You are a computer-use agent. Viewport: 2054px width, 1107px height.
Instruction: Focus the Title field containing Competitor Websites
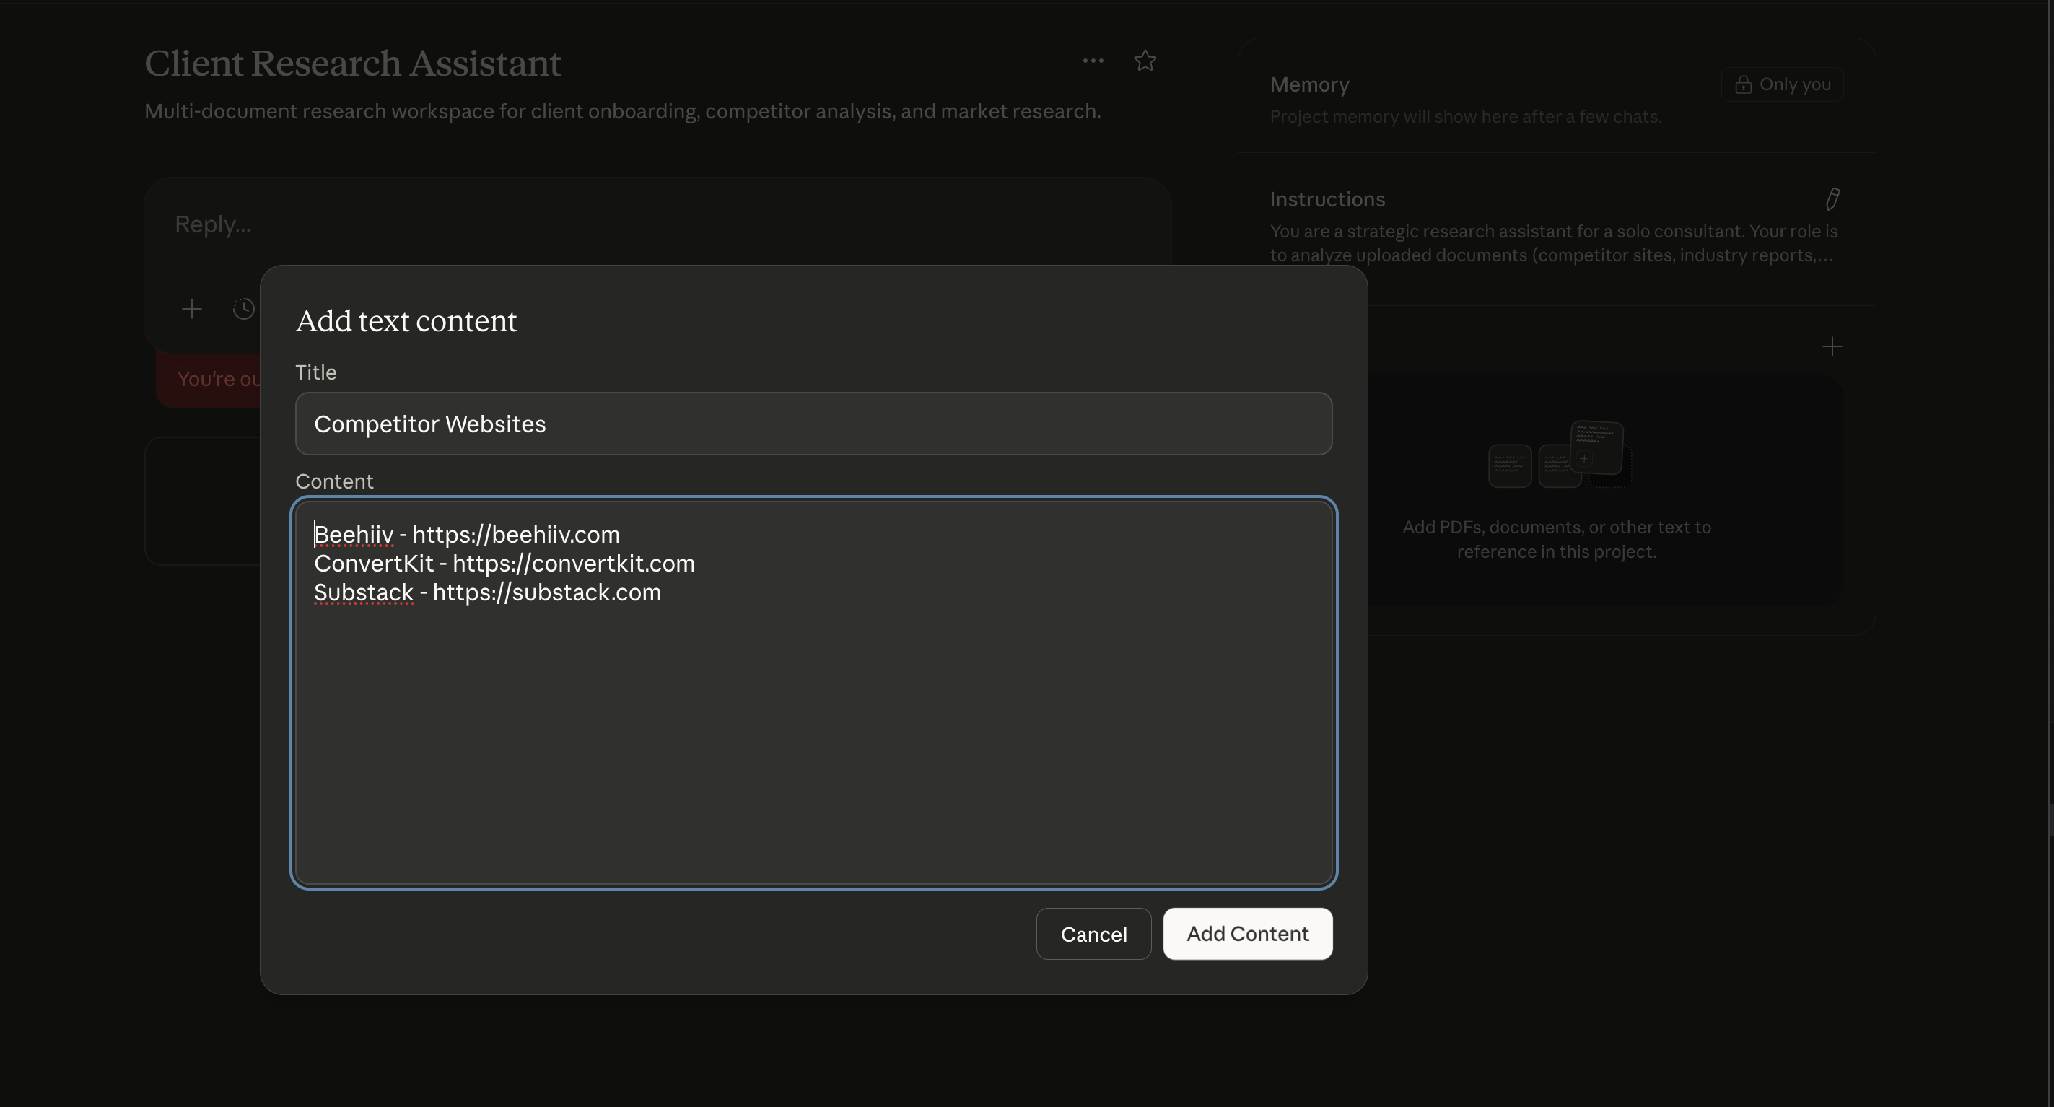click(813, 424)
